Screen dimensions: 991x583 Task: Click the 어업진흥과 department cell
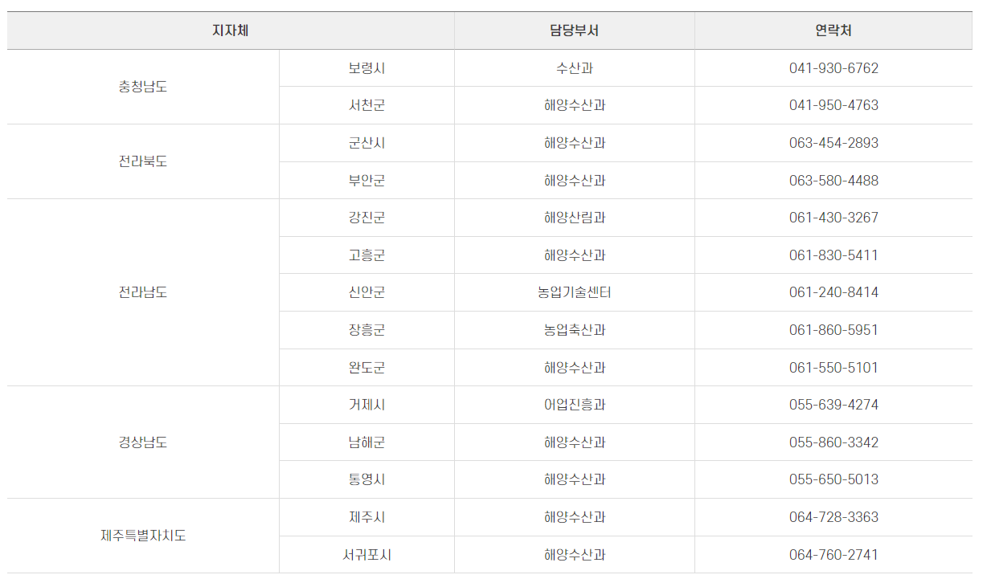pos(574,405)
